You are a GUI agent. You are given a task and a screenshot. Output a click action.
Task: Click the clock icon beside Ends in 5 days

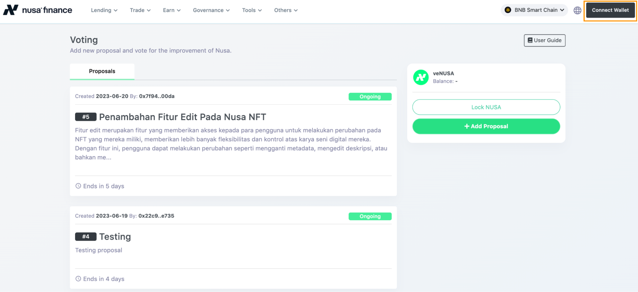78,186
